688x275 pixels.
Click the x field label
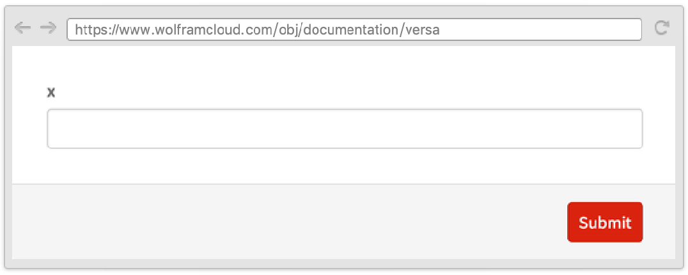(x=51, y=93)
